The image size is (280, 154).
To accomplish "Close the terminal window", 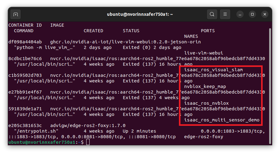I will [264, 14].
